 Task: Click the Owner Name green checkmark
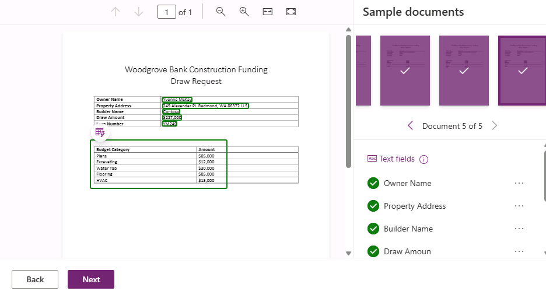(x=373, y=183)
